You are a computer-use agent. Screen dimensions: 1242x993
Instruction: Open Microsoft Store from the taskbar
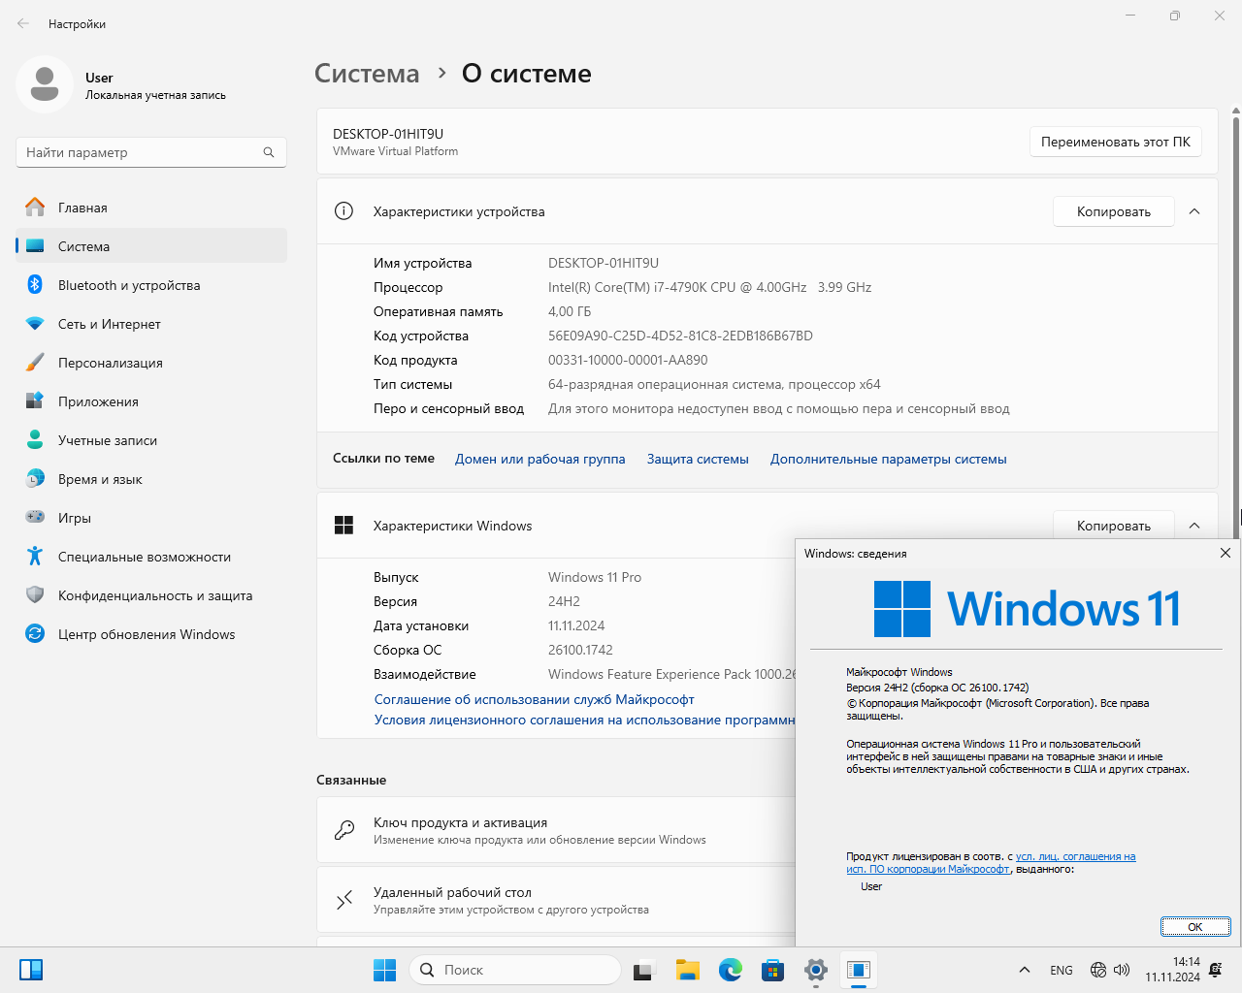[773, 970]
